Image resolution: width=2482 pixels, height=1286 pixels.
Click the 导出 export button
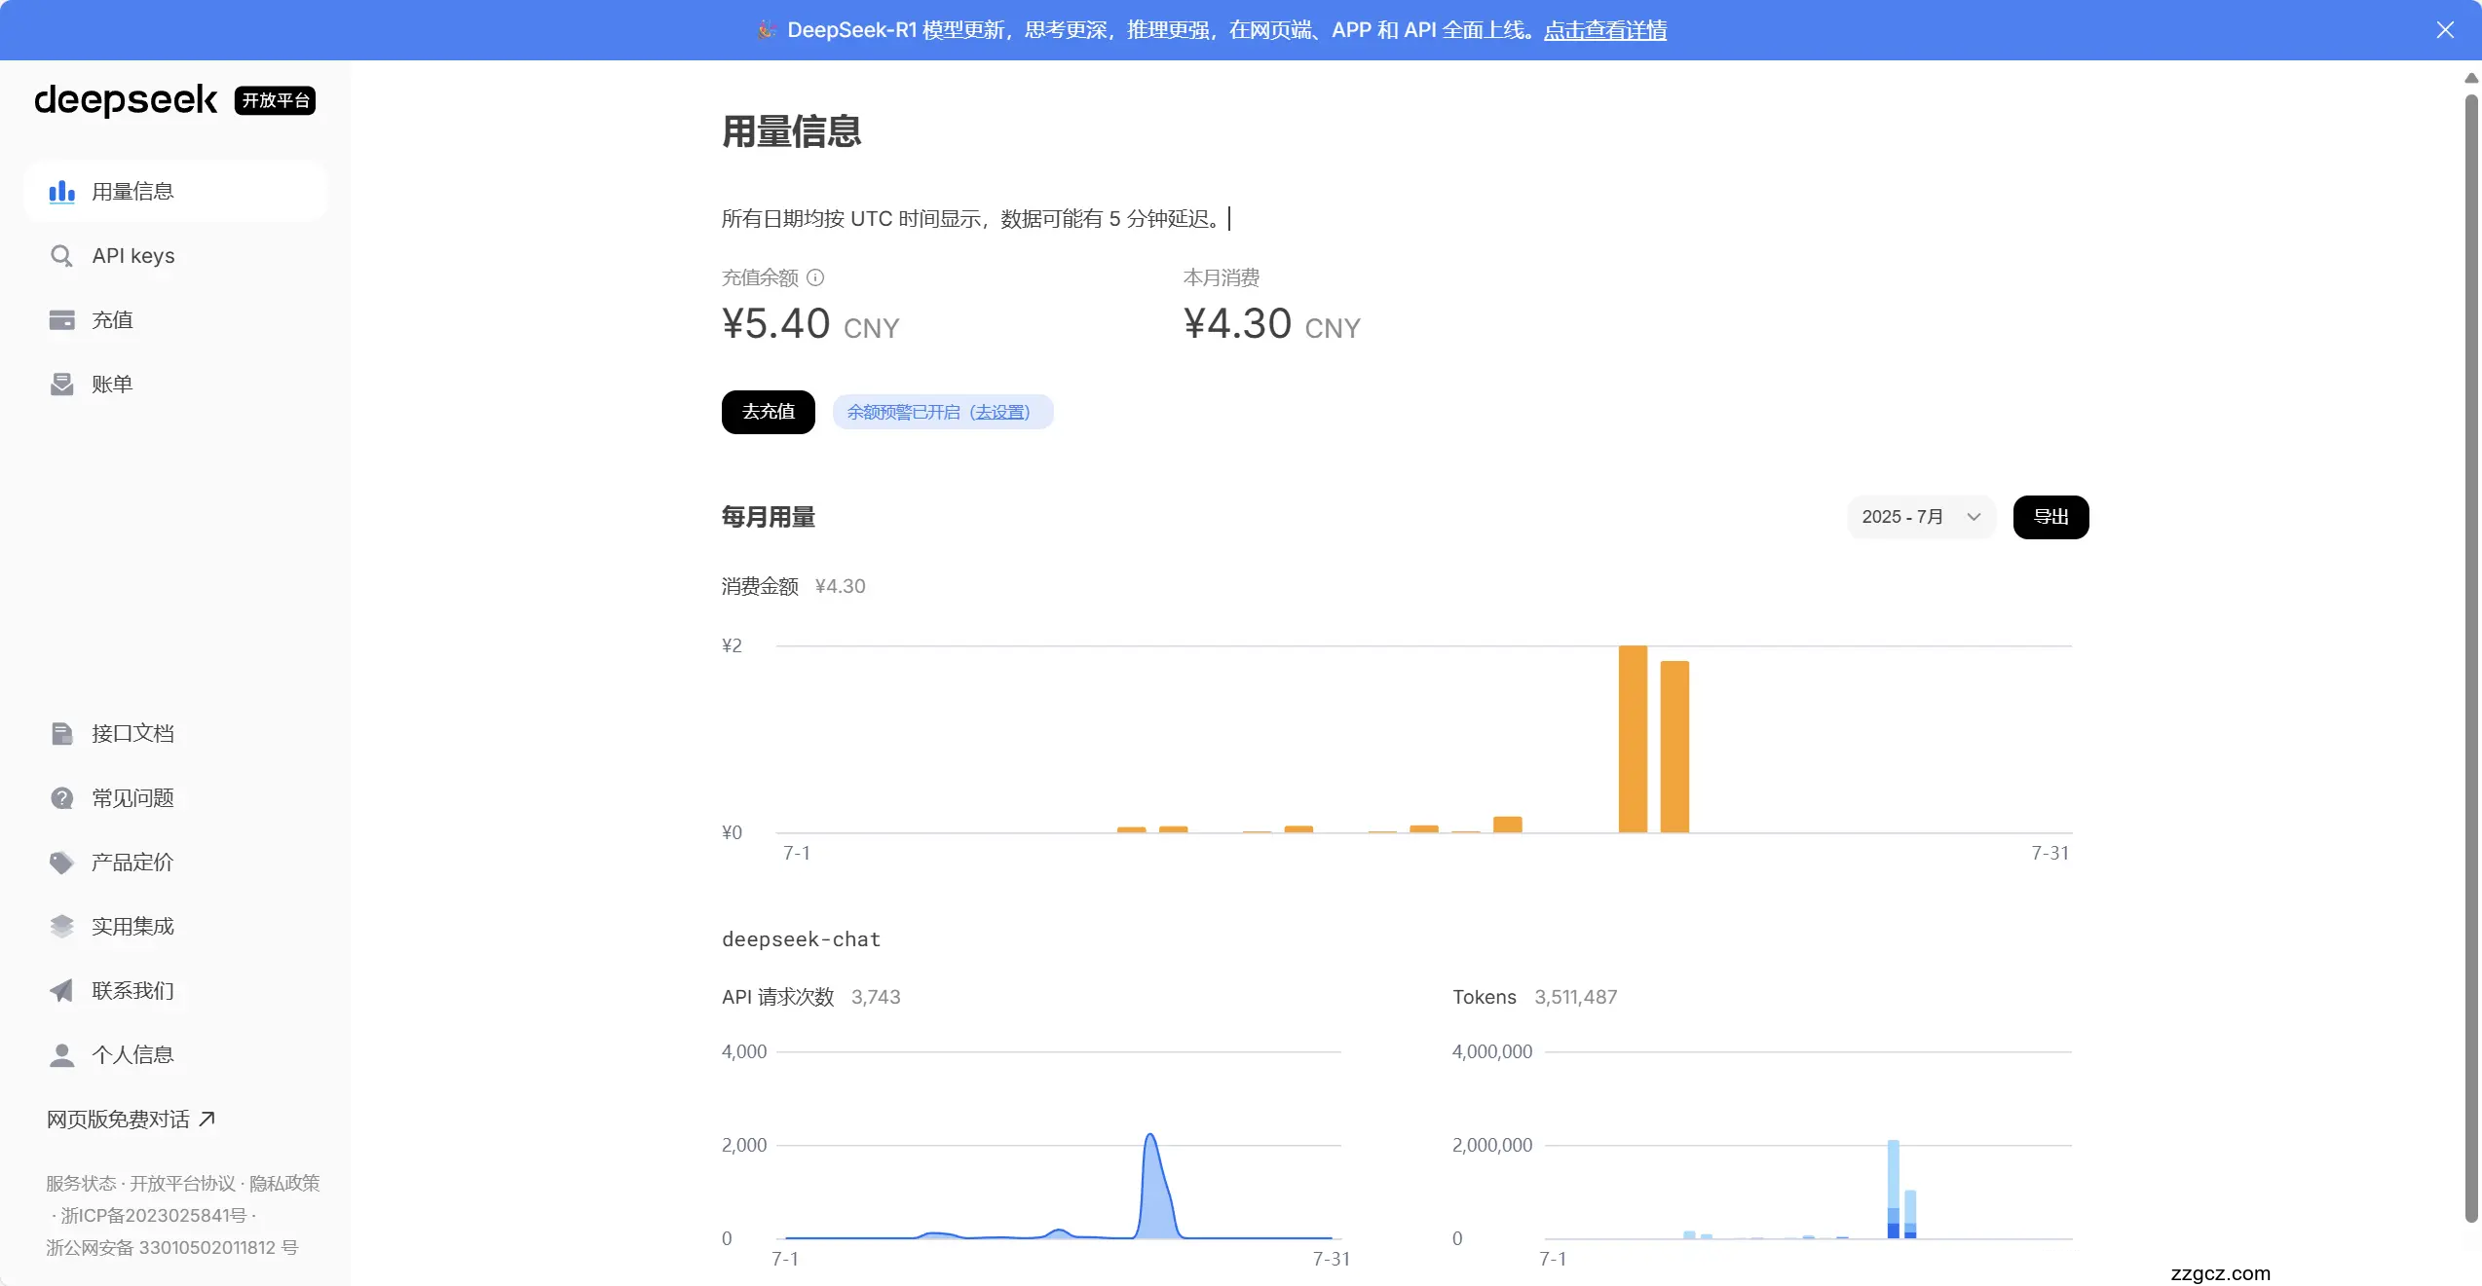coord(2050,517)
